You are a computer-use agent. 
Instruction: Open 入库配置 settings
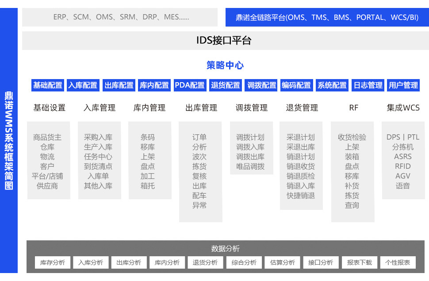(x=83, y=85)
